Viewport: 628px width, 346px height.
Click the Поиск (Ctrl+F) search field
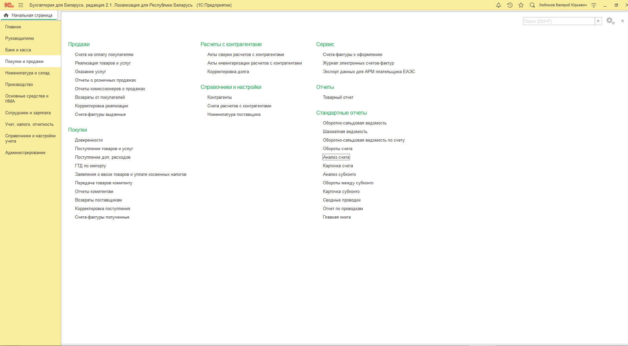pyautogui.click(x=559, y=21)
